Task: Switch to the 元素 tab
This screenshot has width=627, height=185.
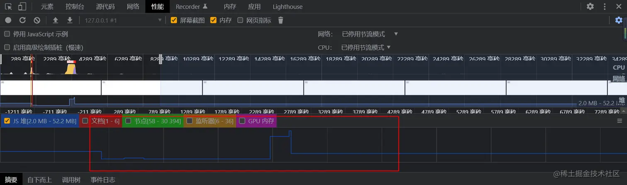Action: tap(47, 7)
